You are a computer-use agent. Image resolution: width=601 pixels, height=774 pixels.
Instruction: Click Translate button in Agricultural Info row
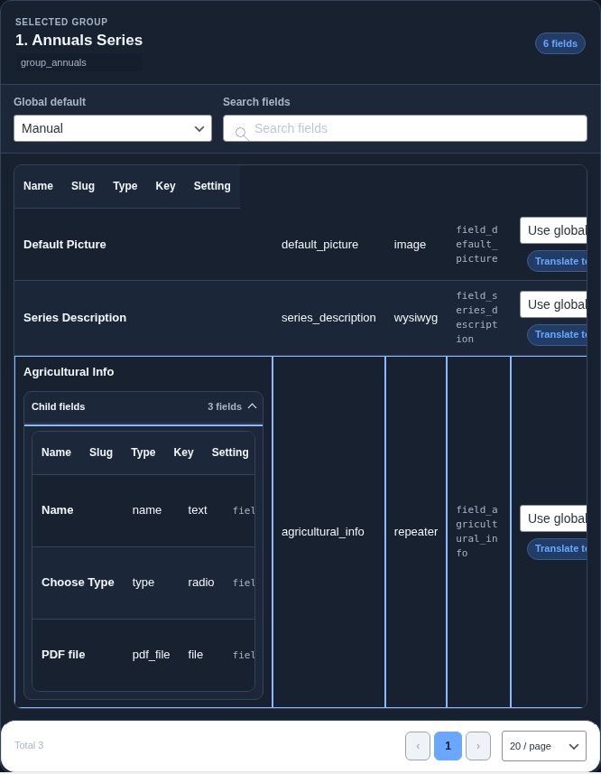(x=557, y=549)
